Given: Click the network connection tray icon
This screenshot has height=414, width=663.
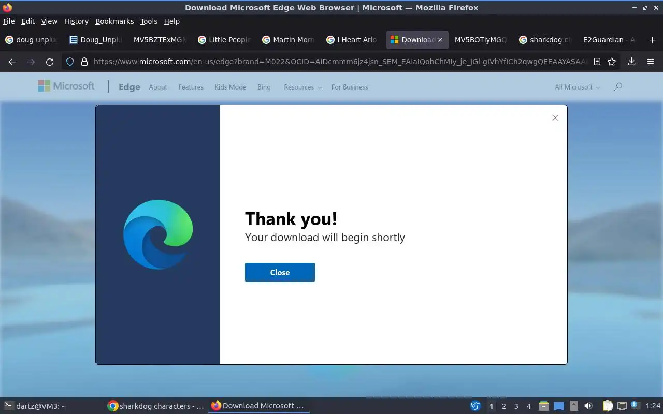Looking at the screenshot, I should [622, 406].
